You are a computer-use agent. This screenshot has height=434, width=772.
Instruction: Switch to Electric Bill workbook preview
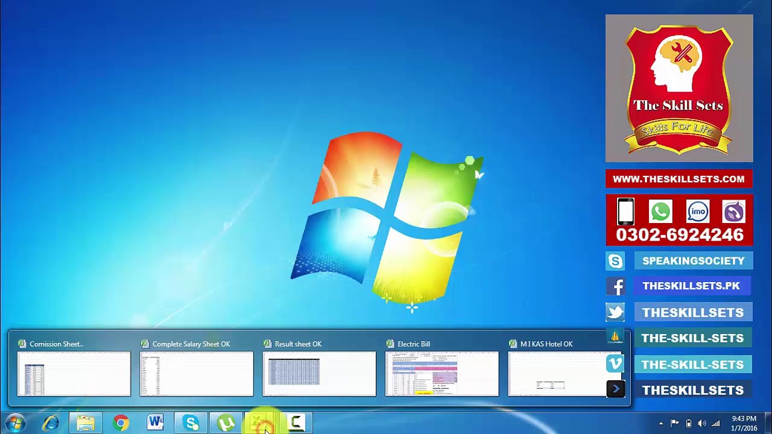click(441, 367)
